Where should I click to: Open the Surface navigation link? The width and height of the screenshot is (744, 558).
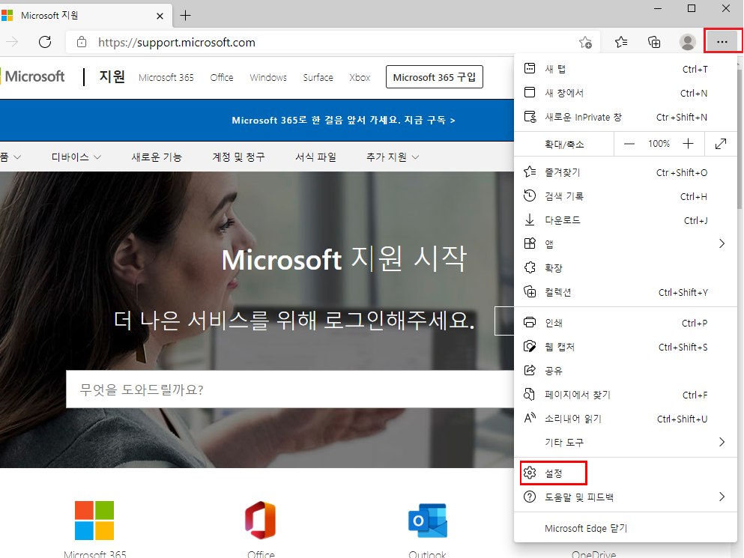coord(318,77)
